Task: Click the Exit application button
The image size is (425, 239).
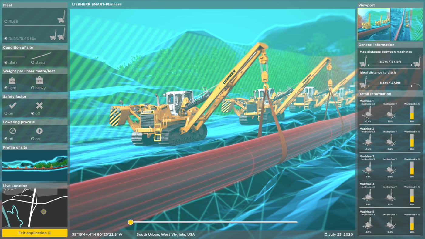Action: pyautogui.click(x=35, y=233)
